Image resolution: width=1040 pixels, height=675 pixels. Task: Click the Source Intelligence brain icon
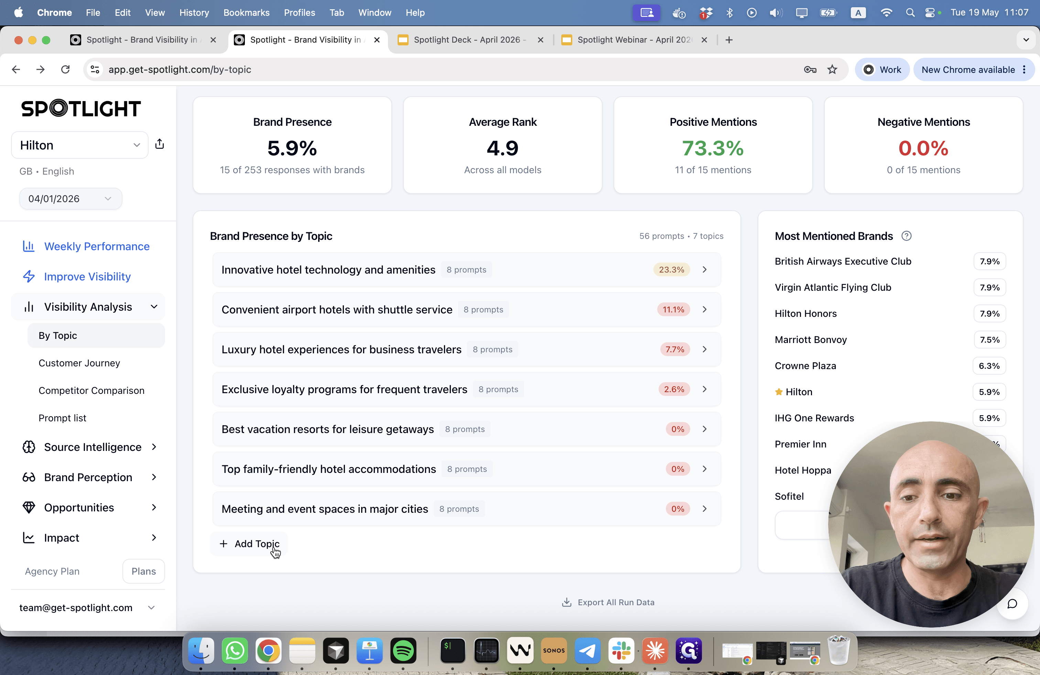[x=29, y=447]
